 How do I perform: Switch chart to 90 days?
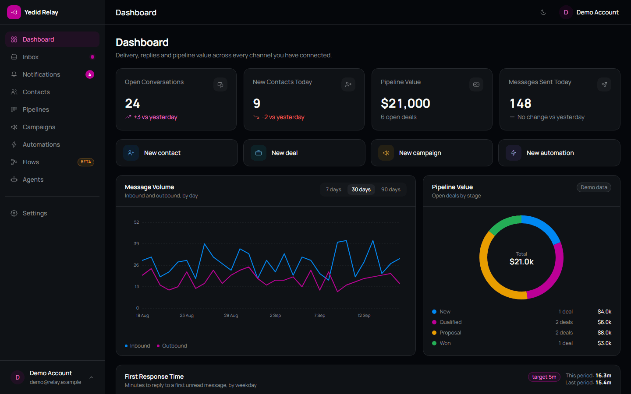pyautogui.click(x=391, y=190)
